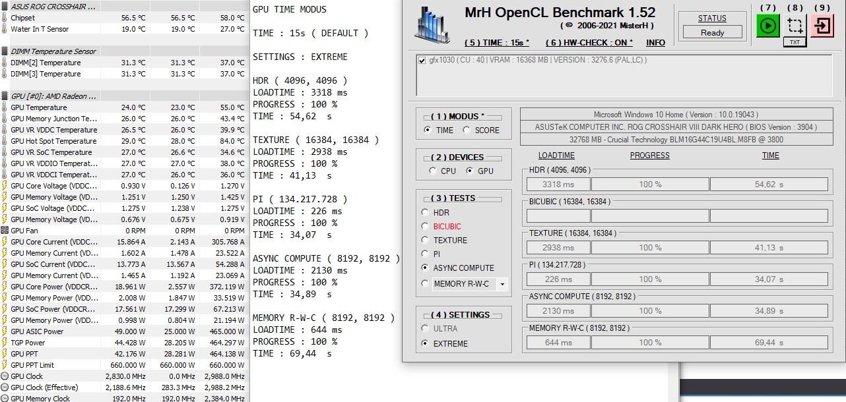Click the chip icon beside GPU [#0]: AMD Radeon header
The height and width of the screenshot is (402, 846).
point(5,96)
